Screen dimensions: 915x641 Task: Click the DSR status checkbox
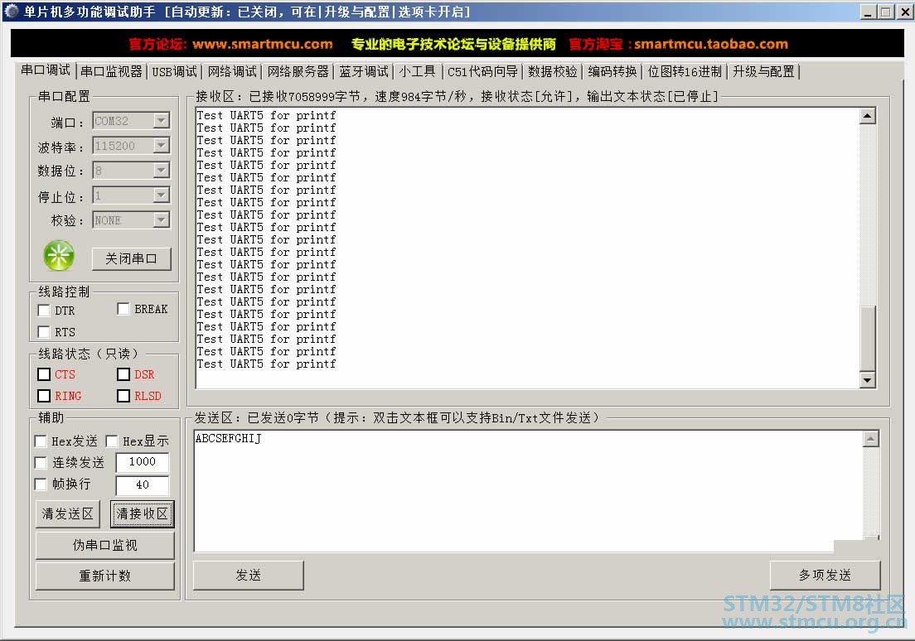click(123, 374)
